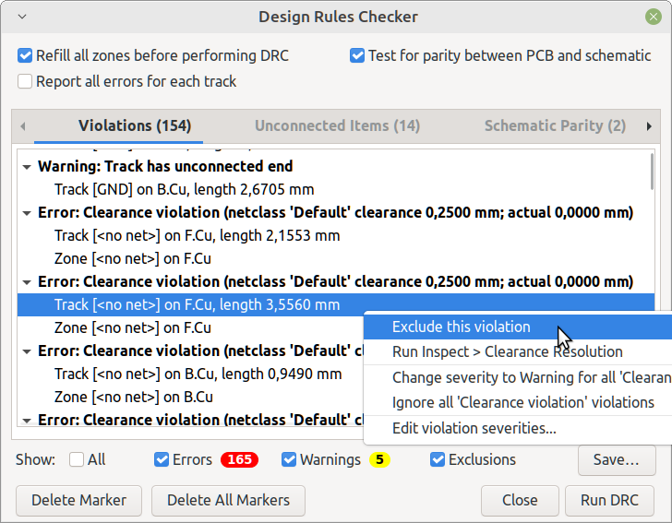Collapse the first Clearance violation error group
This screenshot has width=672, height=523.
point(27,213)
